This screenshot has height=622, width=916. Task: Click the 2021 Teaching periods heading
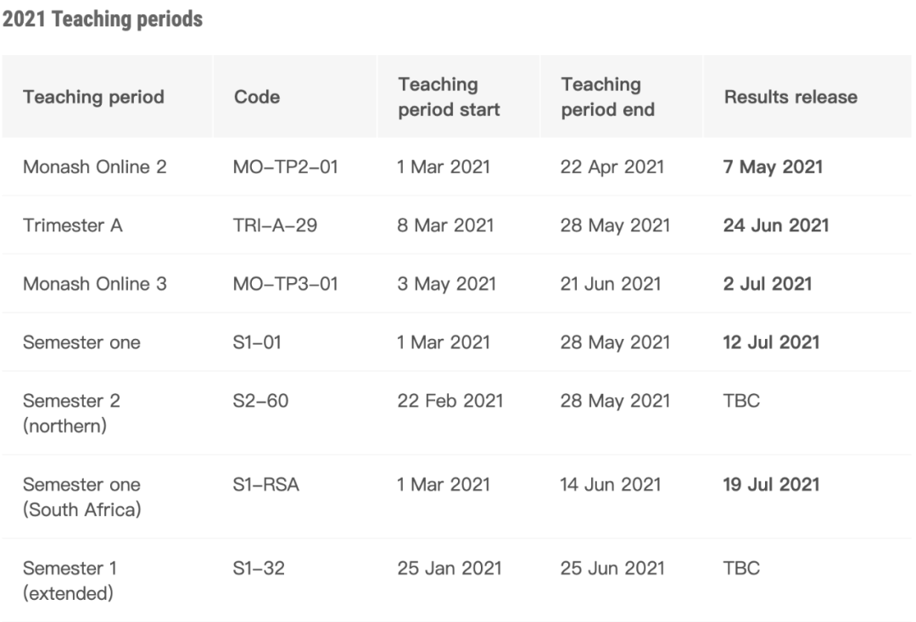point(103,19)
